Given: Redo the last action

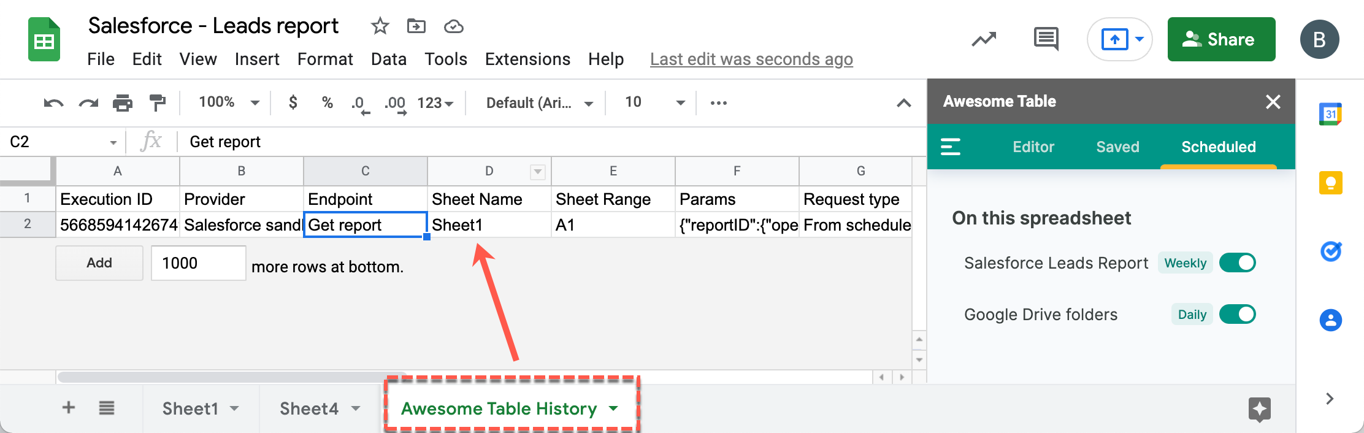Looking at the screenshot, I should [x=88, y=103].
